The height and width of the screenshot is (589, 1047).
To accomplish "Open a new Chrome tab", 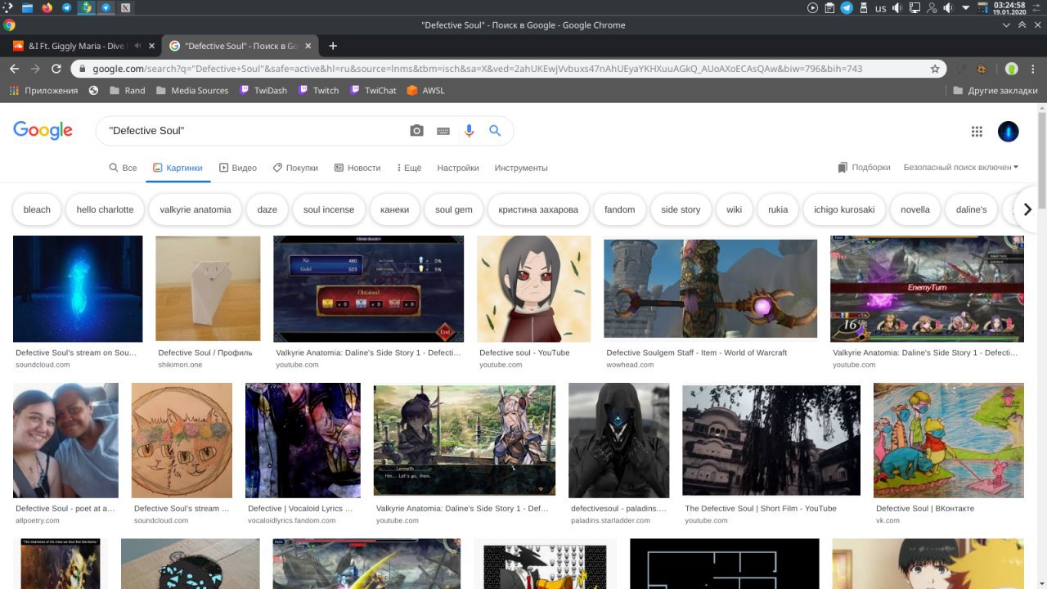I will point(333,46).
